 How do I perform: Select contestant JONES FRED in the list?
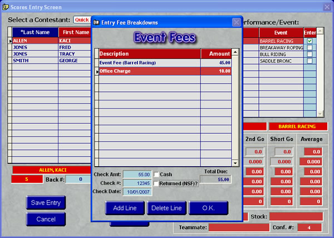[50, 48]
